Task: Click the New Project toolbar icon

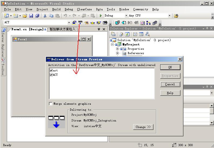Action: 6,16
